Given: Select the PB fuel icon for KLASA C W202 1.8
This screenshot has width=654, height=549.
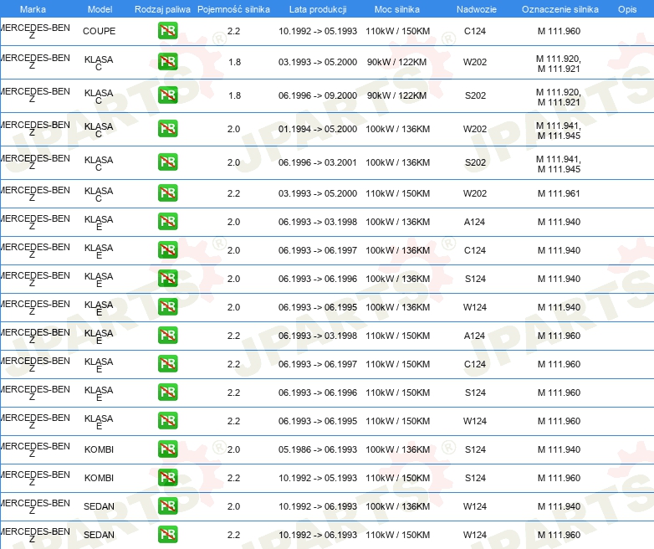Looking at the screenshot, I should click(x=167, y=62).
